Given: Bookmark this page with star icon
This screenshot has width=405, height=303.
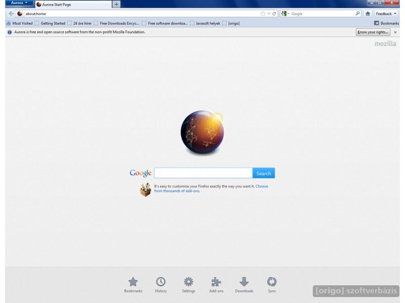Looking at the screenshot, I should coord(263,14).
